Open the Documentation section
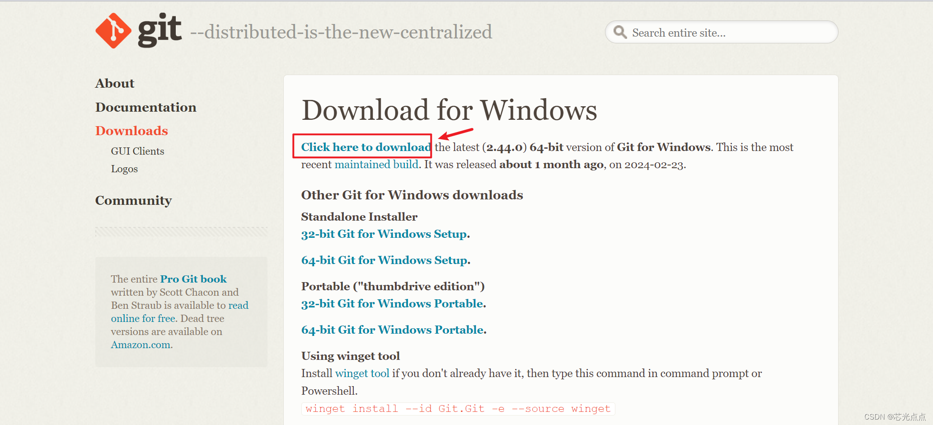Image resolution: width=933 pixels, height=425 pixels. (x=146, y=107)
